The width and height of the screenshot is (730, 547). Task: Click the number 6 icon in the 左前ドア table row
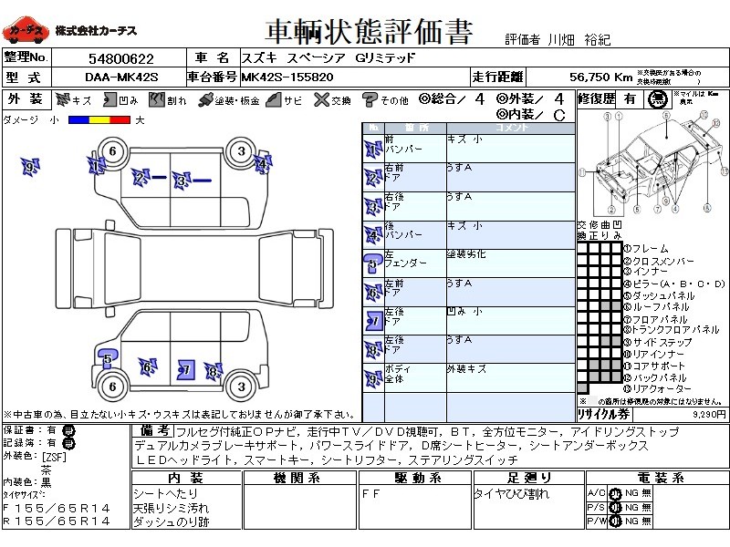[x=373, y=293]
